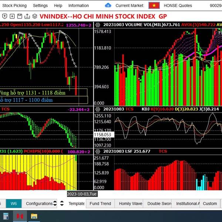Click the 188.758 LSF axis value

click(x=101, y=164)
